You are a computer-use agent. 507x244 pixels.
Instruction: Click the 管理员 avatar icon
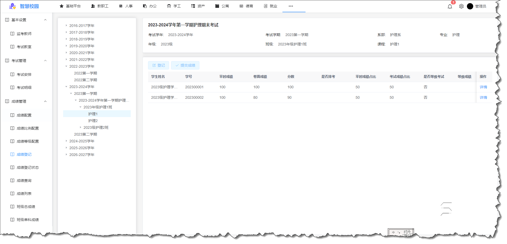tap(470, 6)
